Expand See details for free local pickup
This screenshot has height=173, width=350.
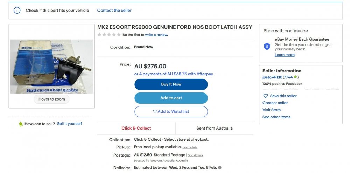point(190,147)
